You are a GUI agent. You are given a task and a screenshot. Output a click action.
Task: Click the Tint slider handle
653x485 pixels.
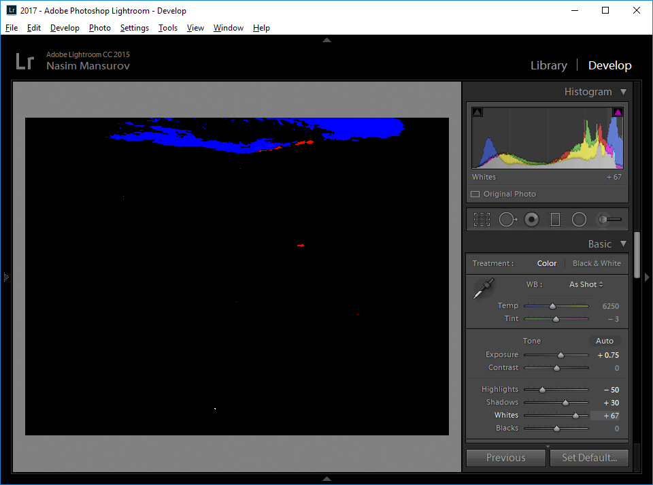coord(556,319)
